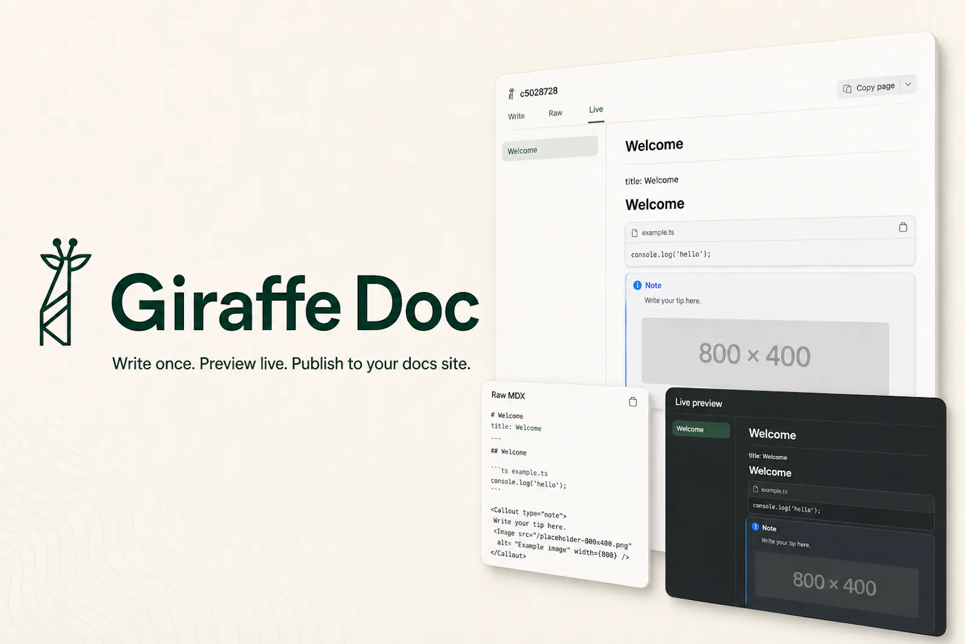Screen dimensions: 965x644
Task: Click the large Giraffe Doc title text
Action: pyautogui.click(x=295, y=302)
